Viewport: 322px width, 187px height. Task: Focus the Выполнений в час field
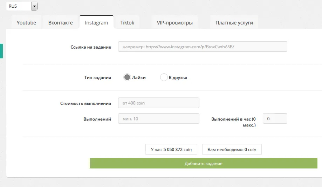pyautogui.click(x=275, y=118)
